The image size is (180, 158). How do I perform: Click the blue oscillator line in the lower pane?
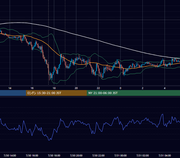coord(96,122)
